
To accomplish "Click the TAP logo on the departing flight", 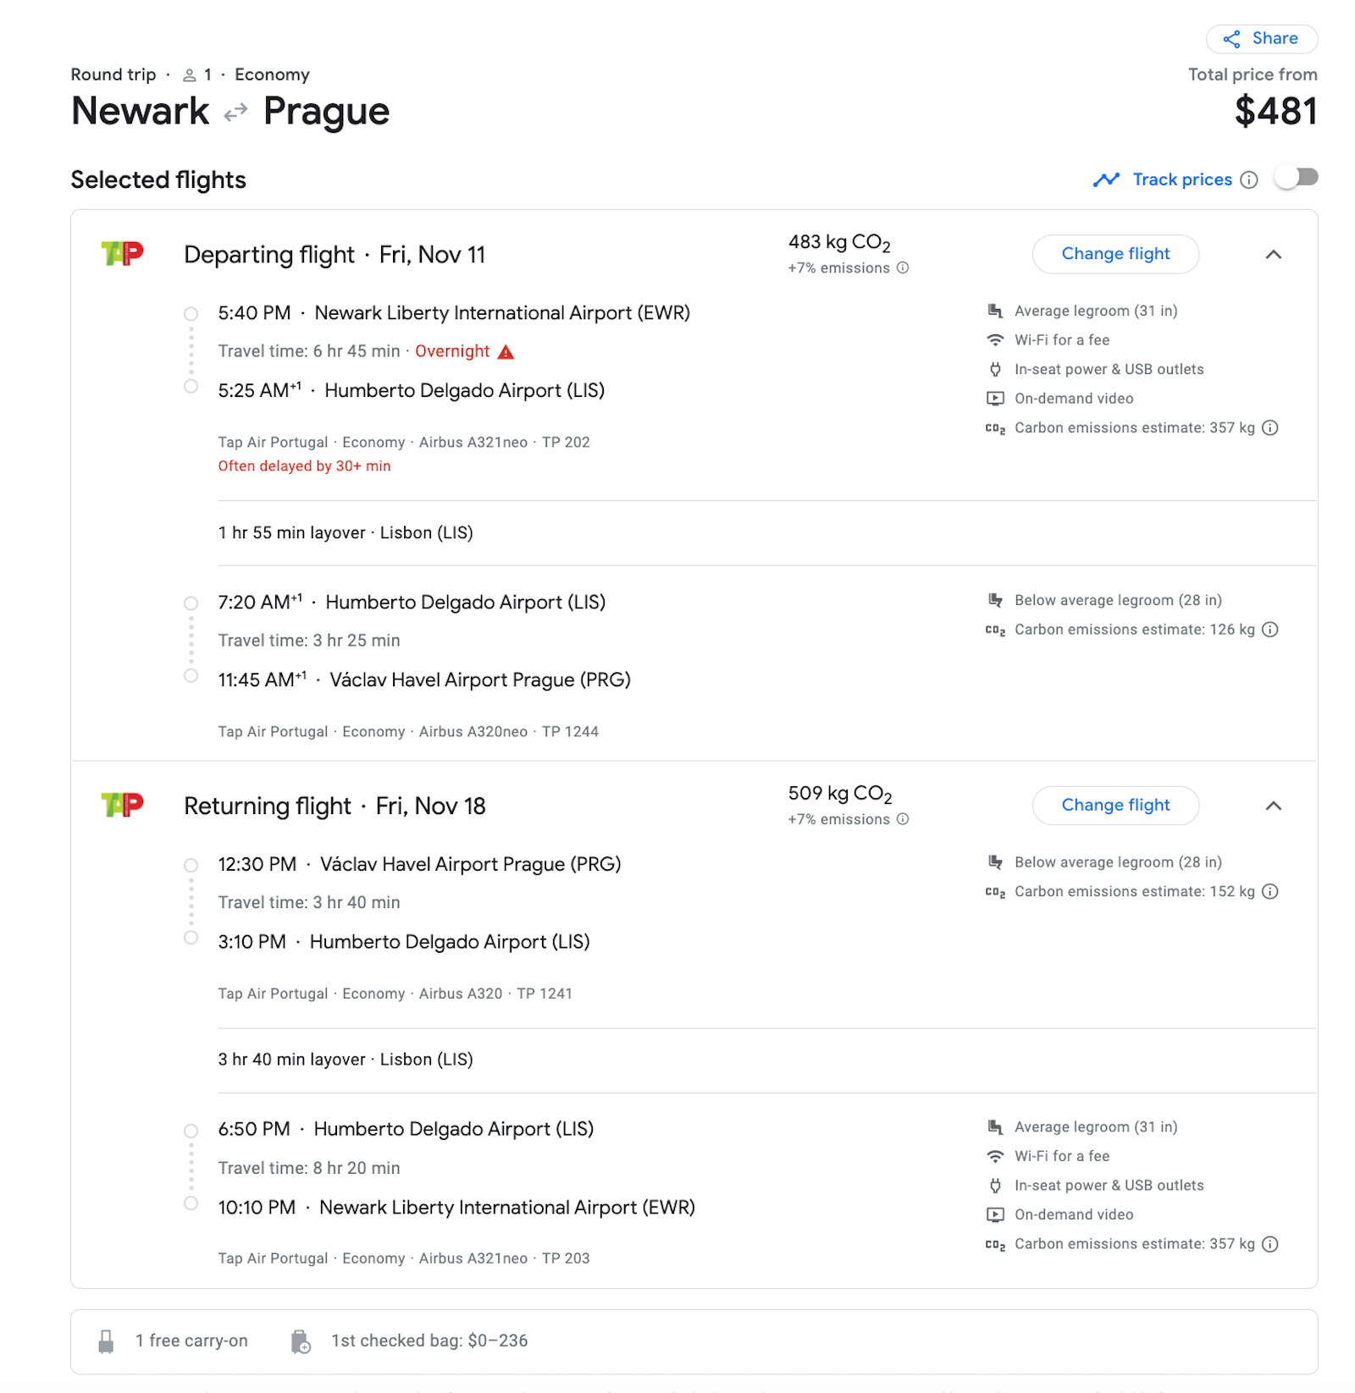I will 123,253.
